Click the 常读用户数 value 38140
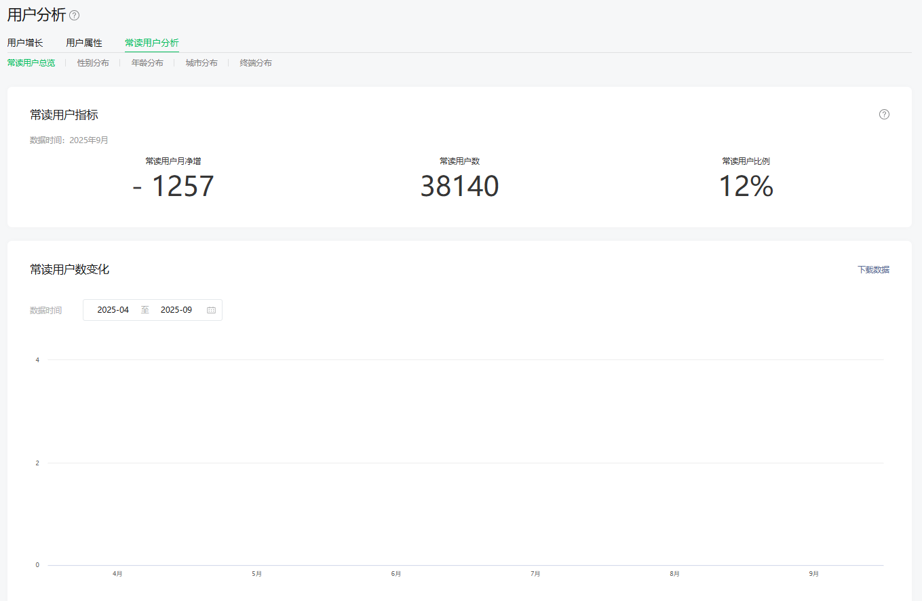The width and height of the screenshot is (922, 601). click(x=459, y=187)
